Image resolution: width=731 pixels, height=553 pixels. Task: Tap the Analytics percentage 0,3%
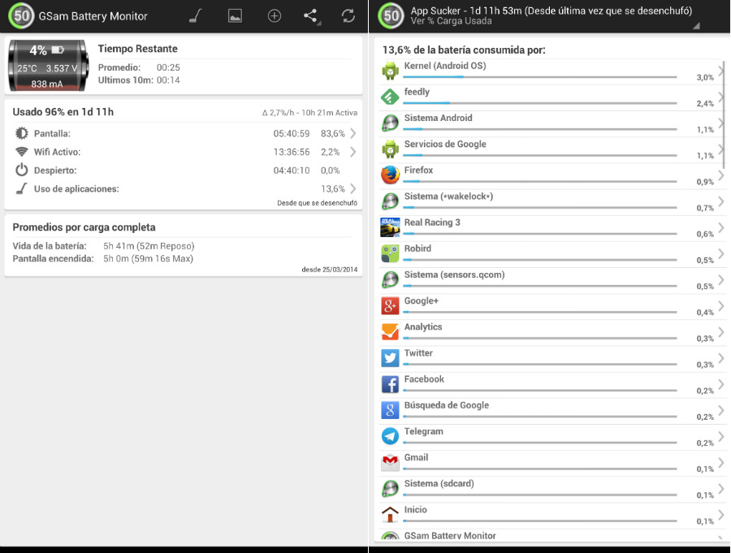(705, 338)
